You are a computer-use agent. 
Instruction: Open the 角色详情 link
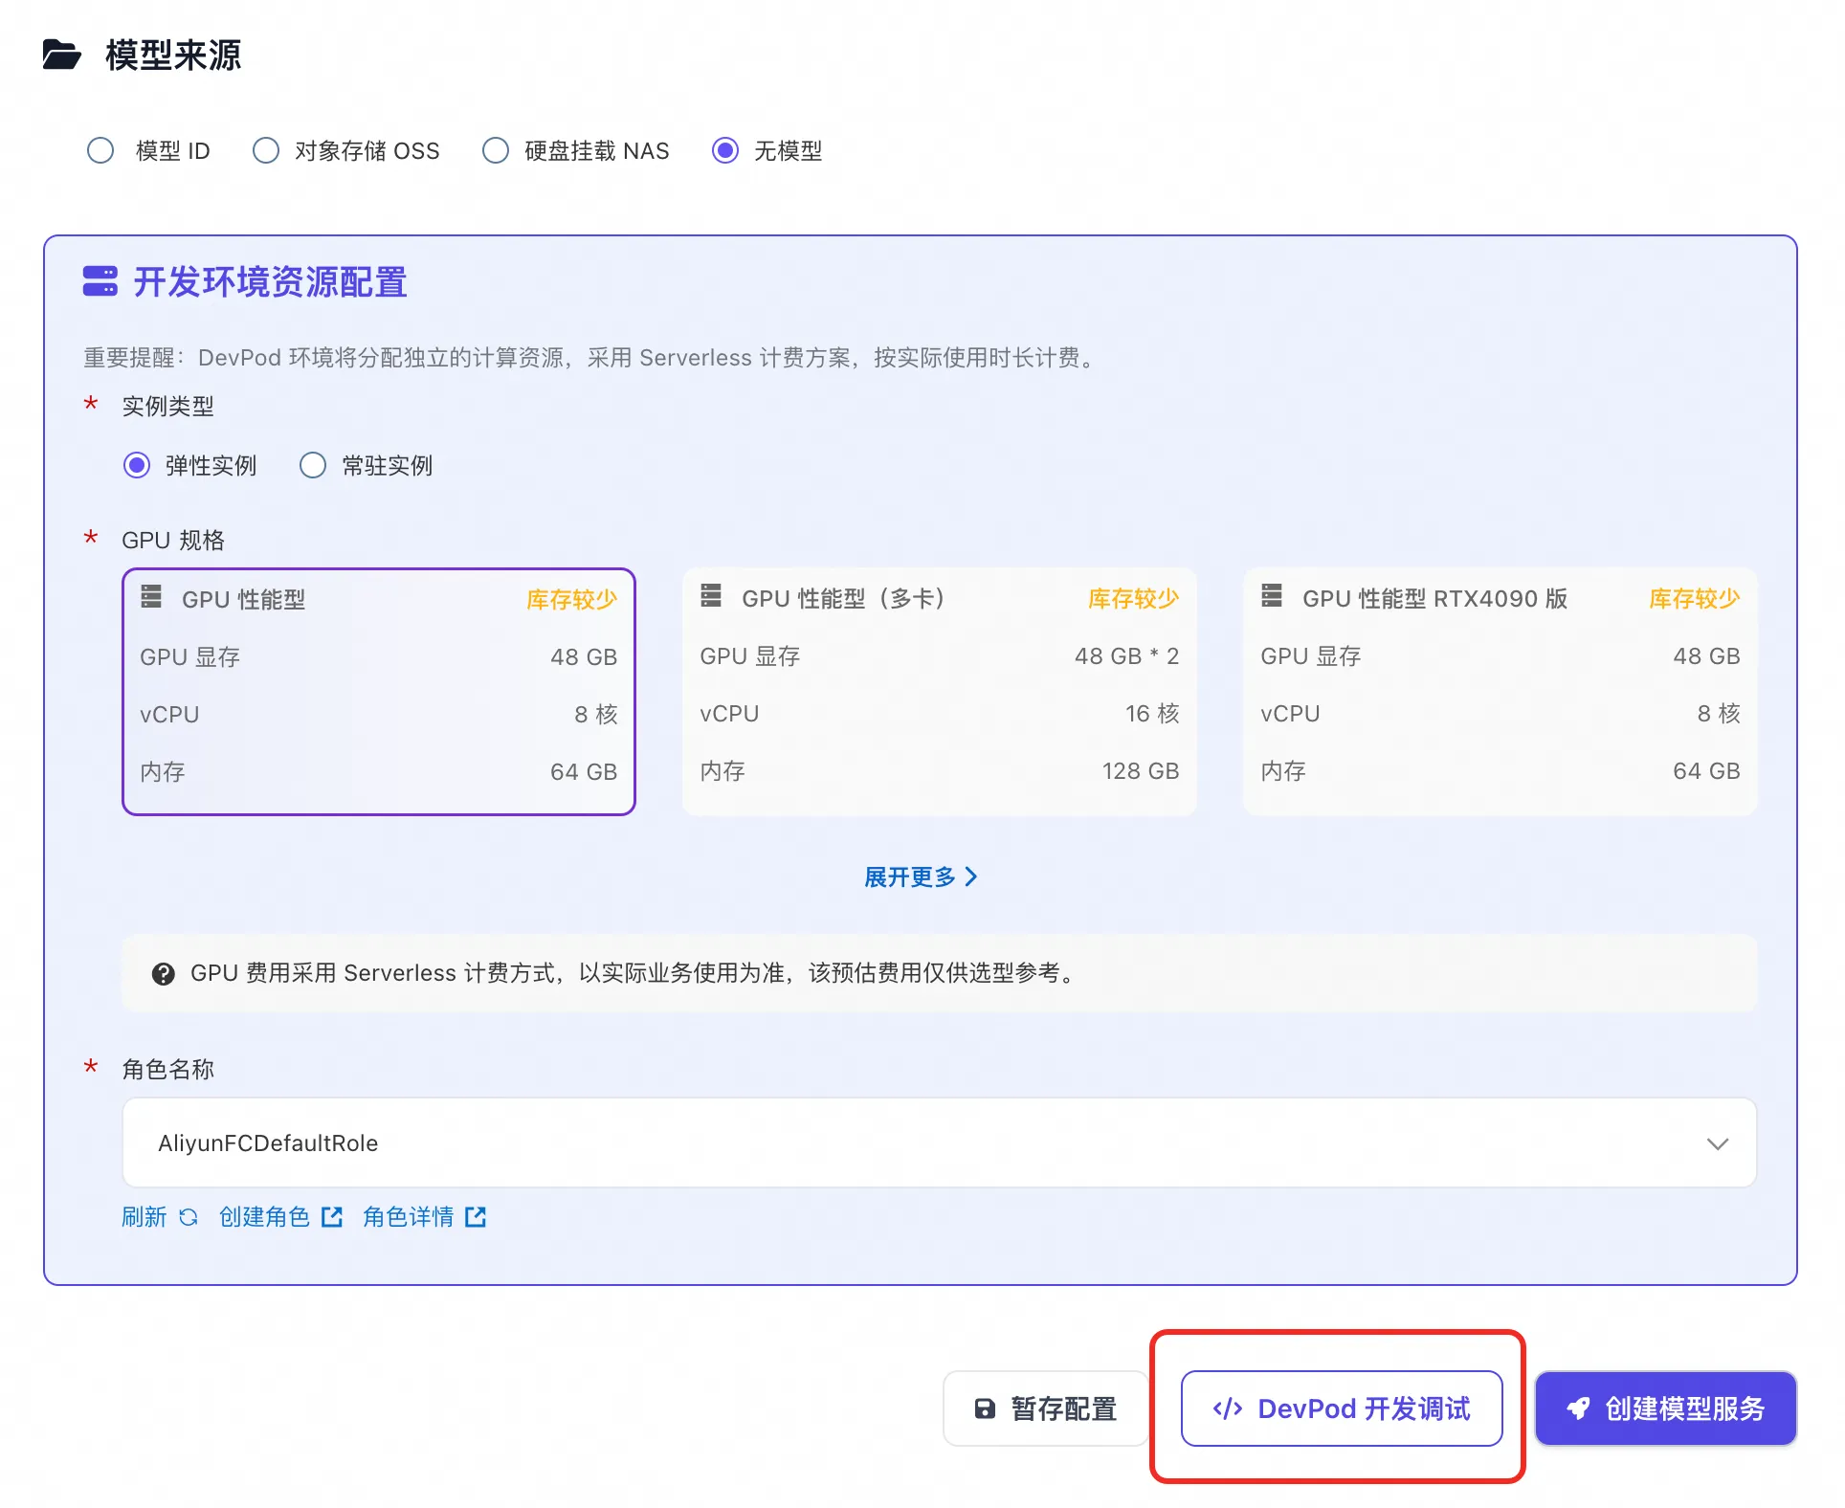[x=408, y=1217]
